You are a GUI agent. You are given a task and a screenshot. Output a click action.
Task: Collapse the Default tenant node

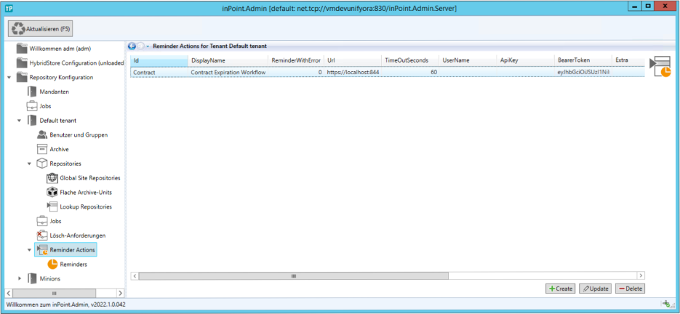click(x=20, y=121)
